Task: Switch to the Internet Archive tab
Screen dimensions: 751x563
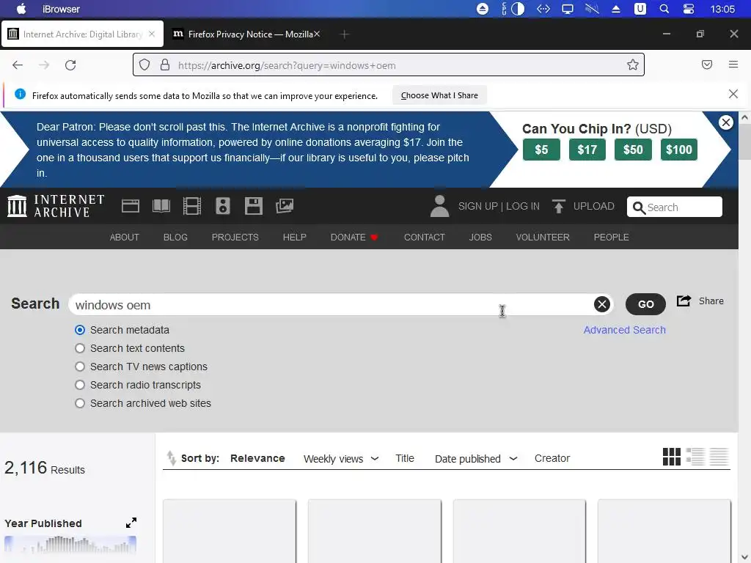Action: [82, 34]
